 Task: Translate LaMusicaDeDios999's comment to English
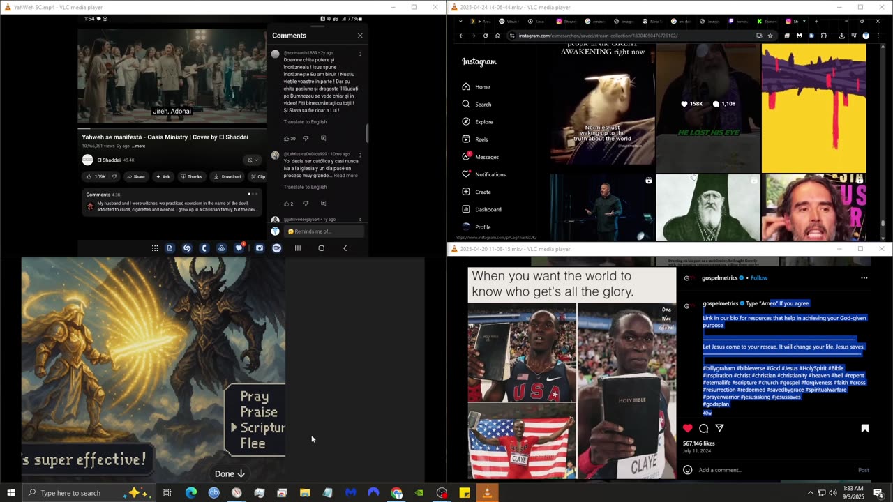tap(305, 187)
